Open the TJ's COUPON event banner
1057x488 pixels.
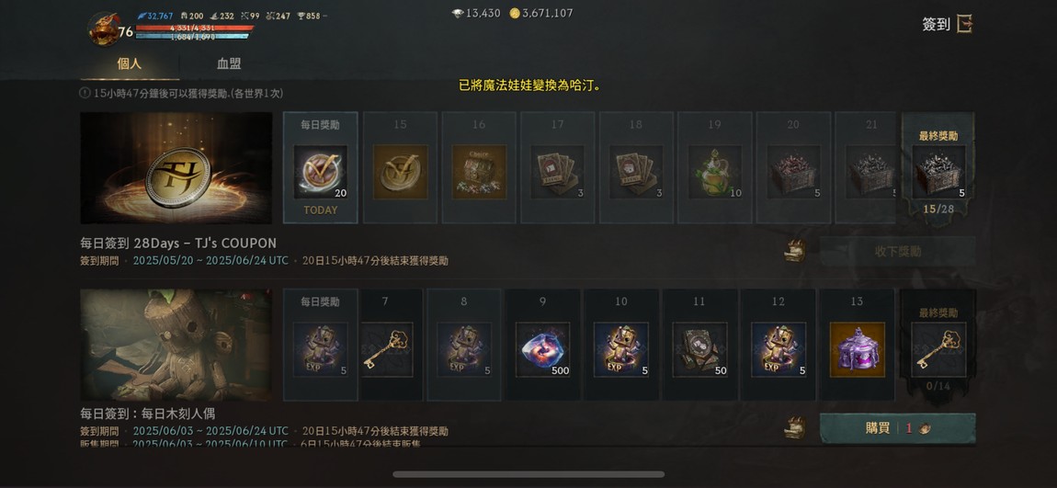[176, 168]
